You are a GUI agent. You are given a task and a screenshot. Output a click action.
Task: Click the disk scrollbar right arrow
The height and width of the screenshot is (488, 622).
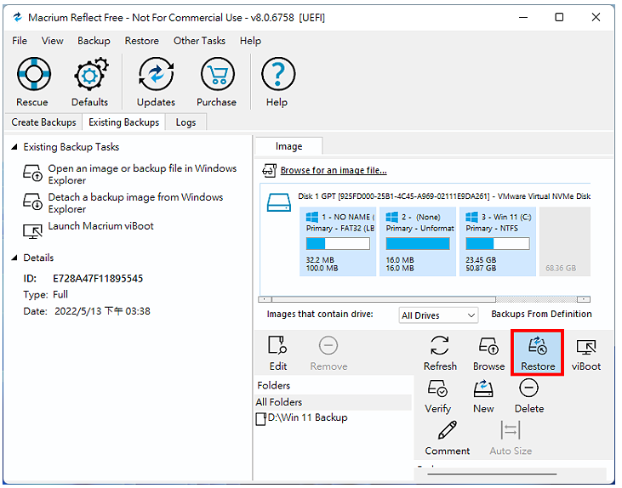point(584,299)
